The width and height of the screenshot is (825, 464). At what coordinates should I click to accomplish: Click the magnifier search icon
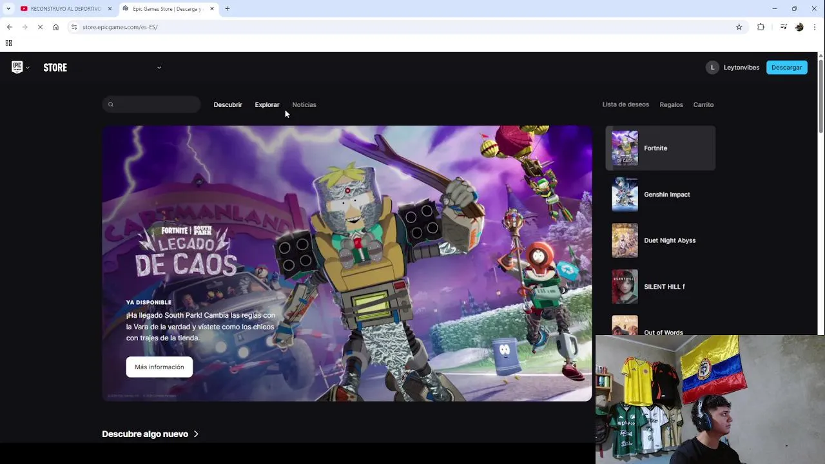coord(111,104)
